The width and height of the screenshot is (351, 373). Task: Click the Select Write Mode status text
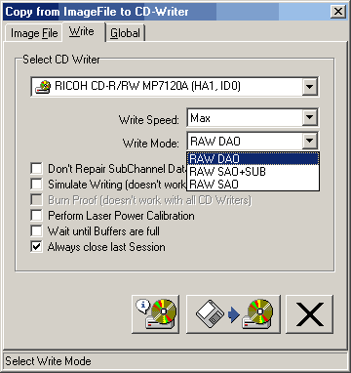[x=48, y=361]
